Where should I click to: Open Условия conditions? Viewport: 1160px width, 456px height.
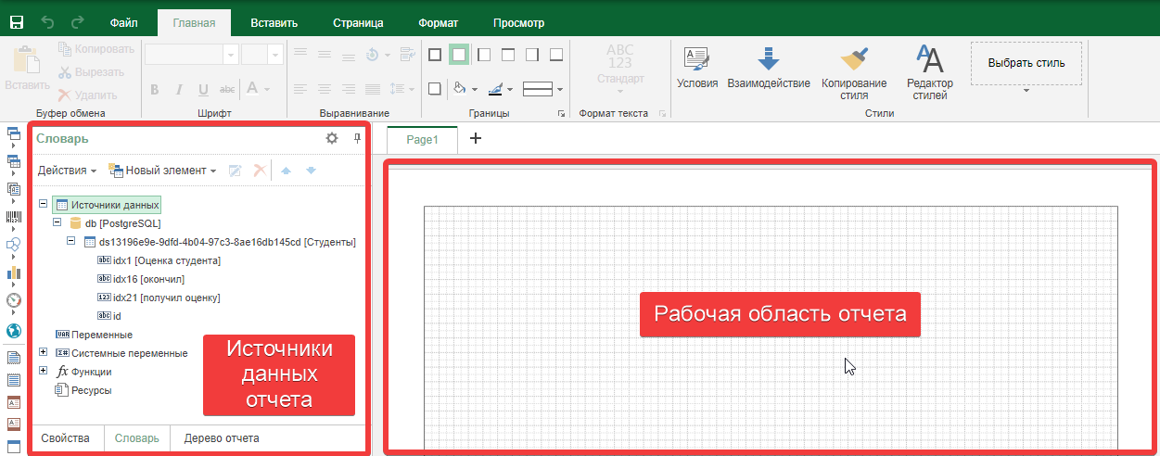point(697,67)
